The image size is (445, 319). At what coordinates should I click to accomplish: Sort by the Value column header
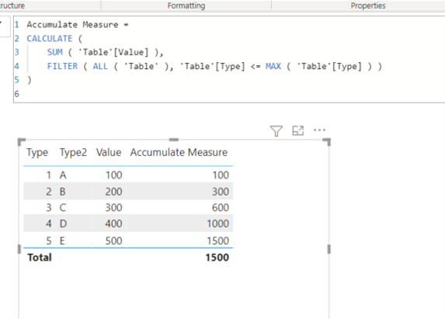click(x=109, y=153)
